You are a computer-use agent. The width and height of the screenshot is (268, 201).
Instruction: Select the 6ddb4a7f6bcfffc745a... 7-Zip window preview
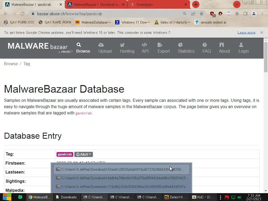pos(121,178)
